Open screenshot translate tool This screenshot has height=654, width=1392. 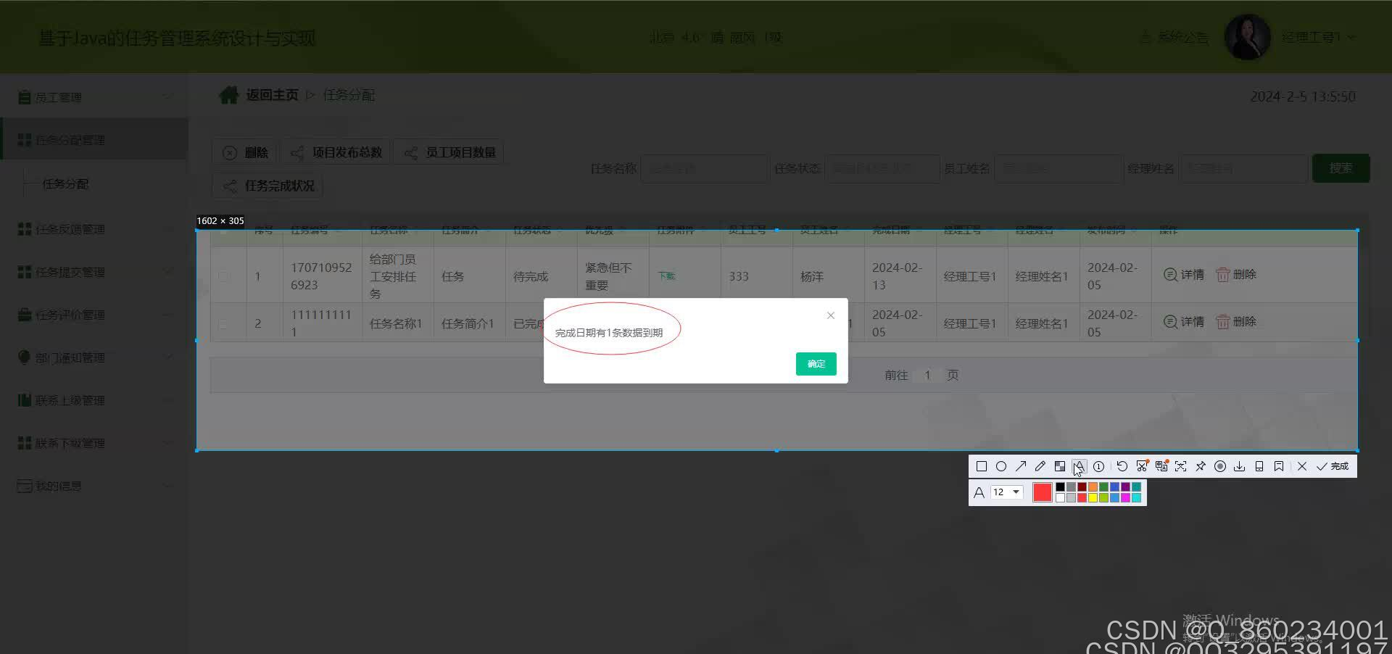[x=1161, y=466]
